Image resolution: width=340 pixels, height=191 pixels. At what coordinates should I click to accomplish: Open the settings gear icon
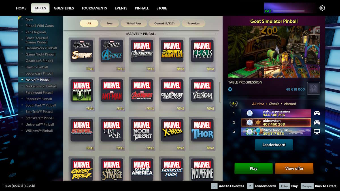pyautogui.click(x=322, y=8)
